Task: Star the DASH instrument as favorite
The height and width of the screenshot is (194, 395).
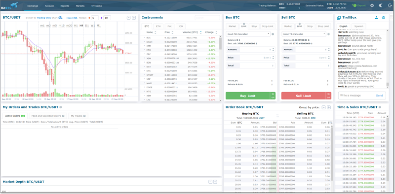Action: click(x=145, y=42)
